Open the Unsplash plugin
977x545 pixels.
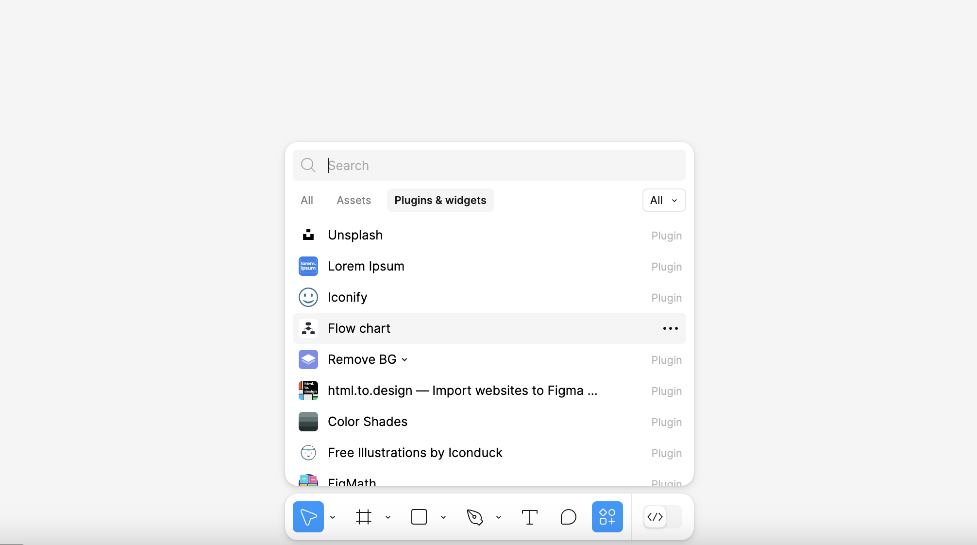pyautogui.click(x=355, y=235)
